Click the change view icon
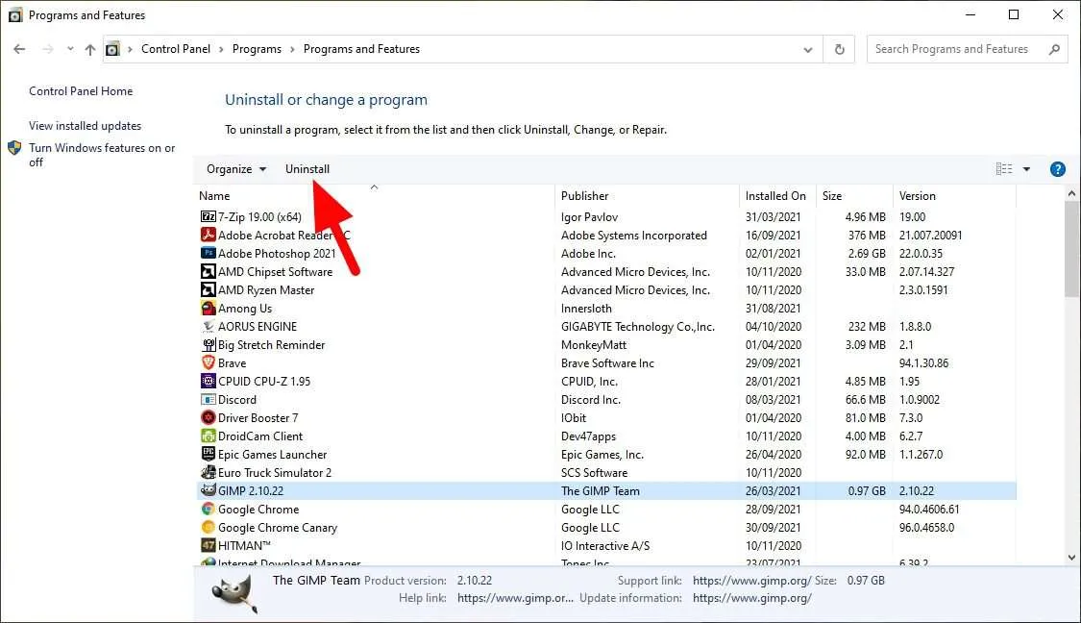 (1004, 169)
